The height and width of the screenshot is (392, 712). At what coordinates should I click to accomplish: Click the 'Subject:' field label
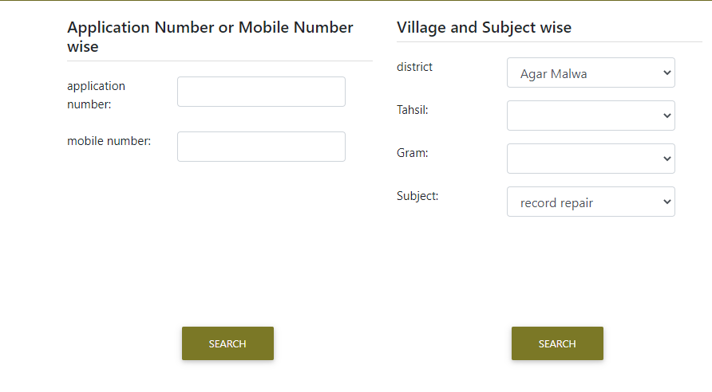point(417,195)
